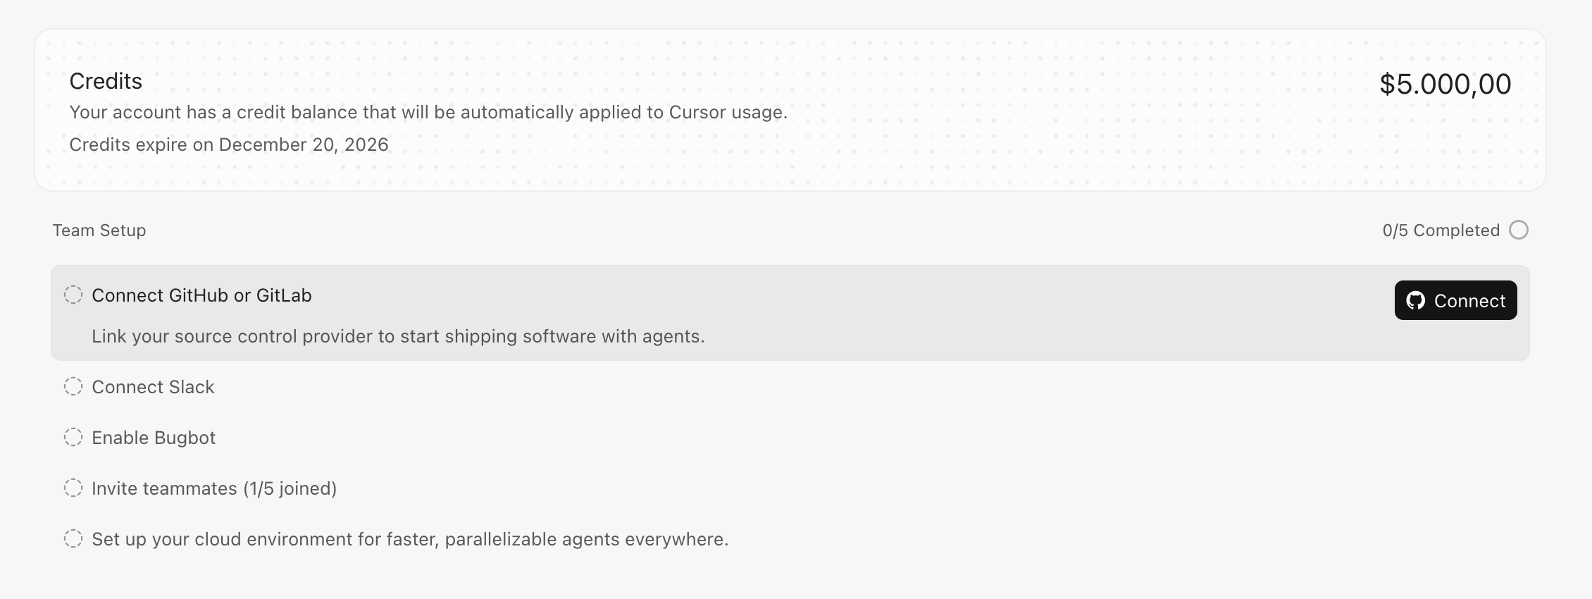
Task: Click the Link your source control provider description
Action: click(x=398, y=336)
